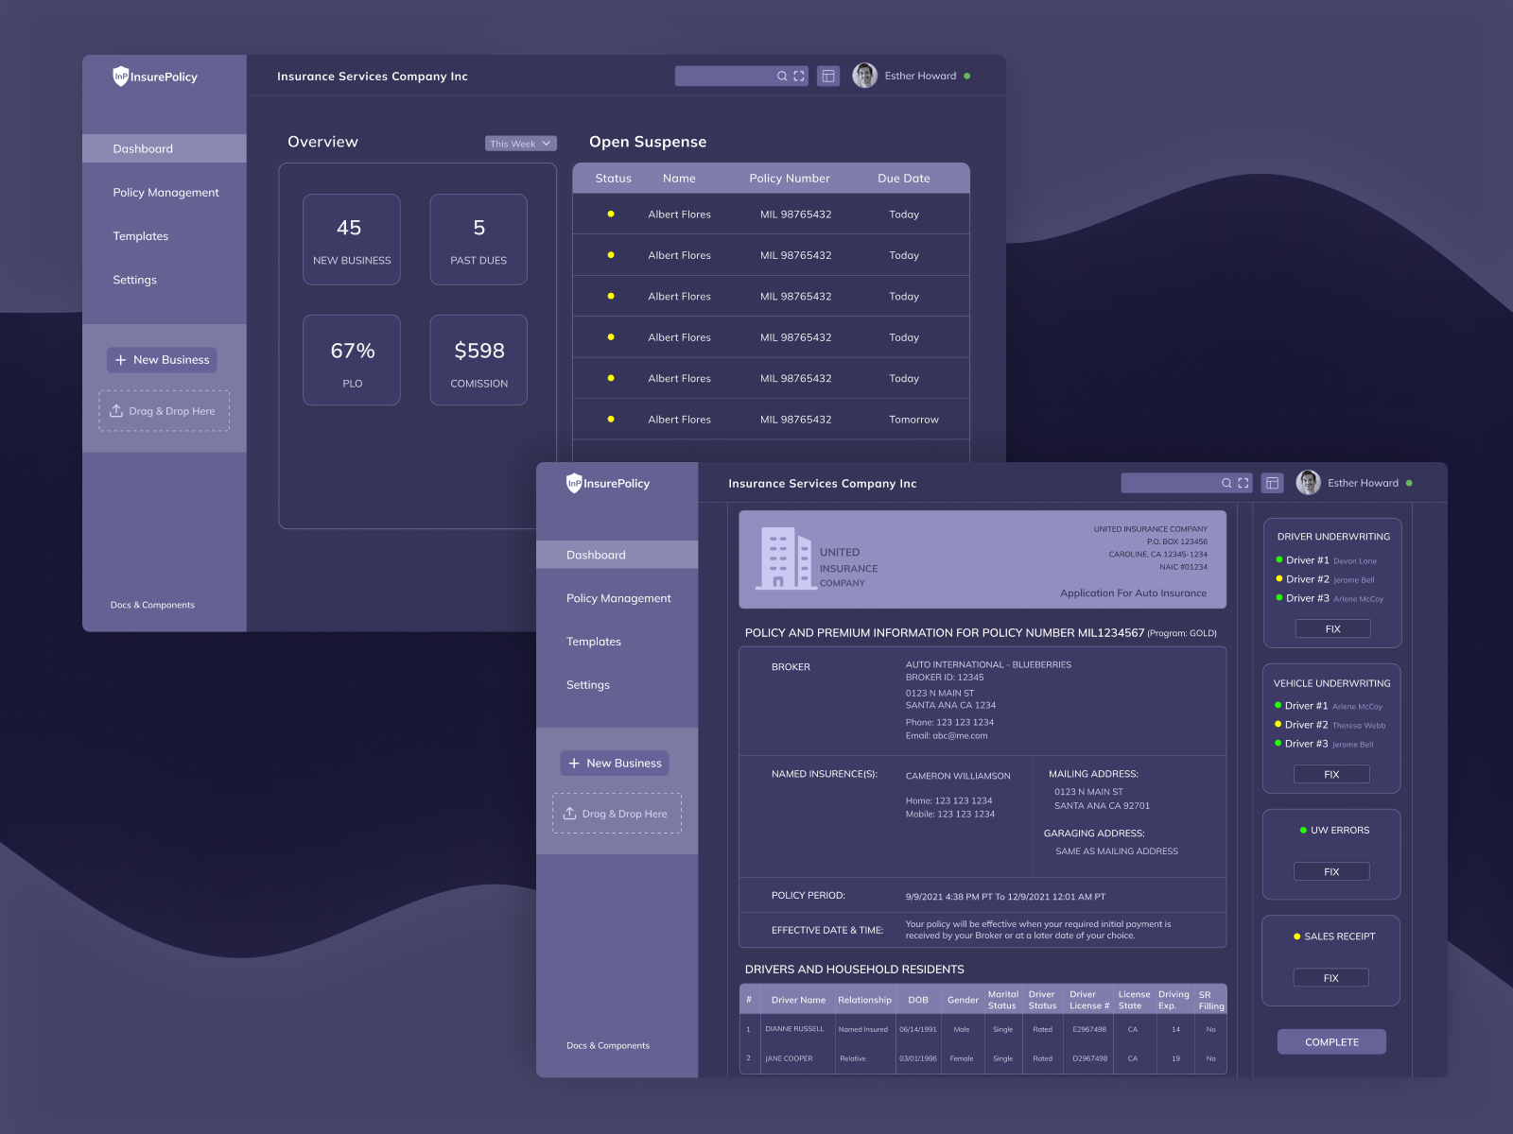Click FIX under Driver Underwriting
Image resolution: width=1513 pixels, height=1134 pixels.
tap(1332, 629)
